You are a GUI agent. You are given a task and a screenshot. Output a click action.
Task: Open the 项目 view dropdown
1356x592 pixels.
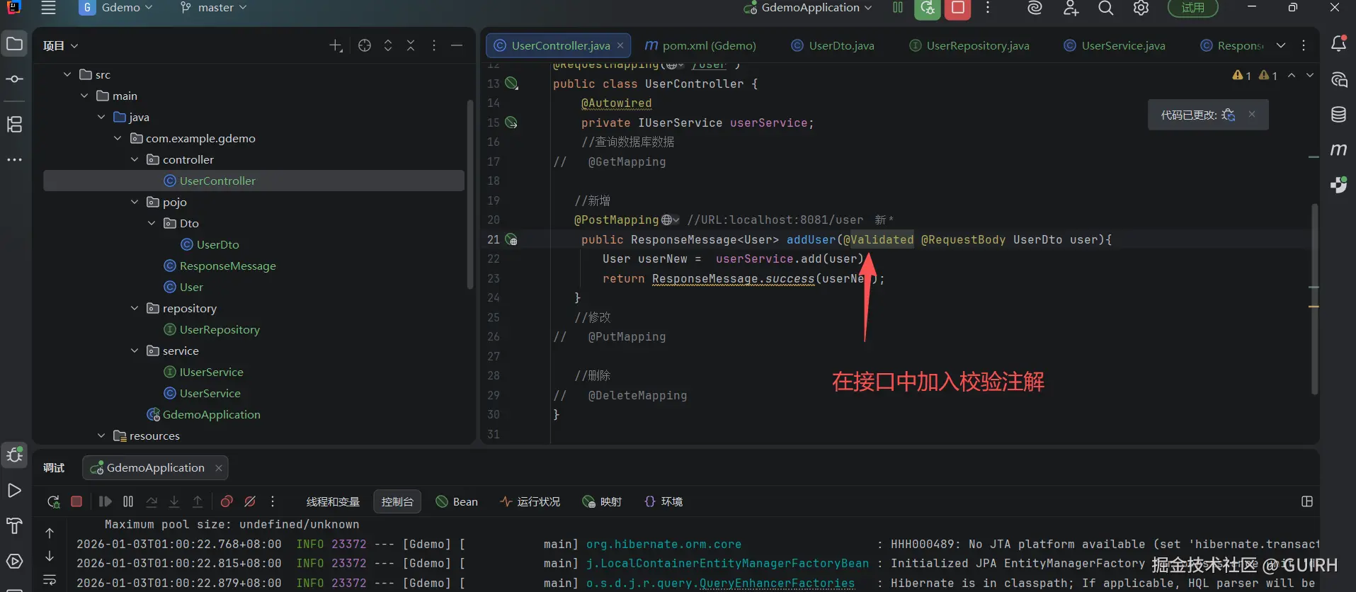click(x=60, y=45)
